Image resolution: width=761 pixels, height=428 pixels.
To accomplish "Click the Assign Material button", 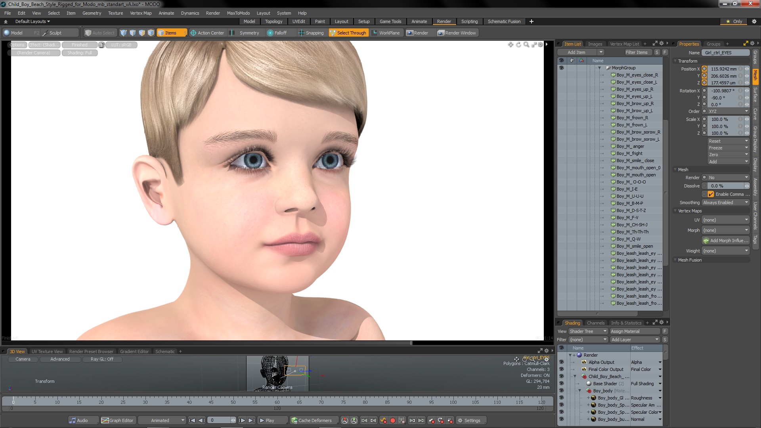I will pos(625,331).
